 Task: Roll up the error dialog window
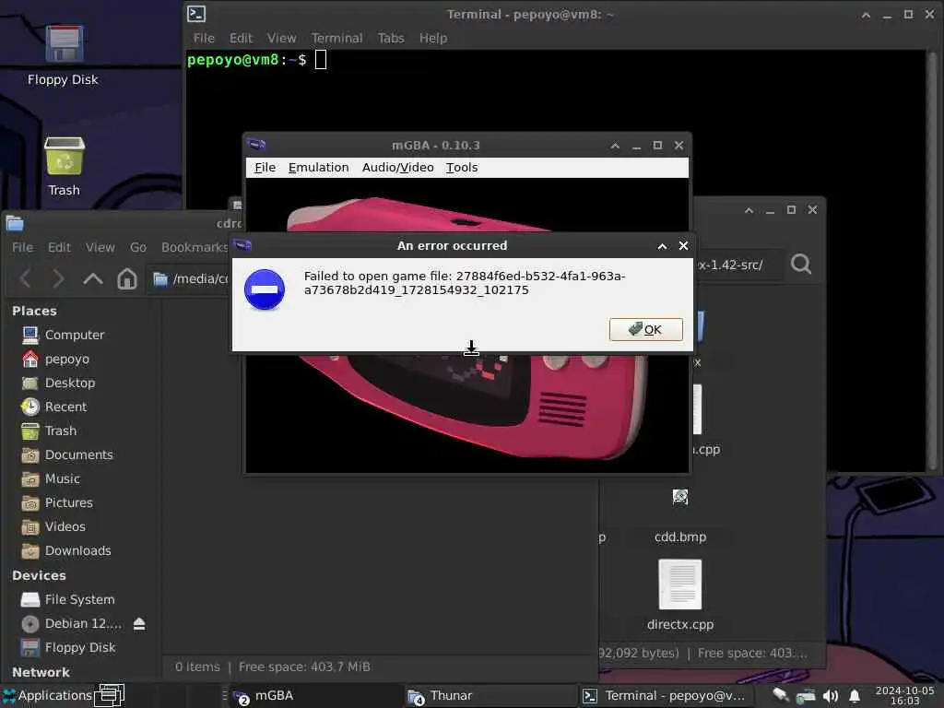click(x=662, y=246)
